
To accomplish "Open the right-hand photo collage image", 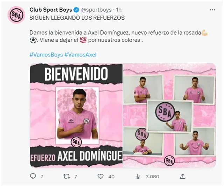I will point(169,116).
